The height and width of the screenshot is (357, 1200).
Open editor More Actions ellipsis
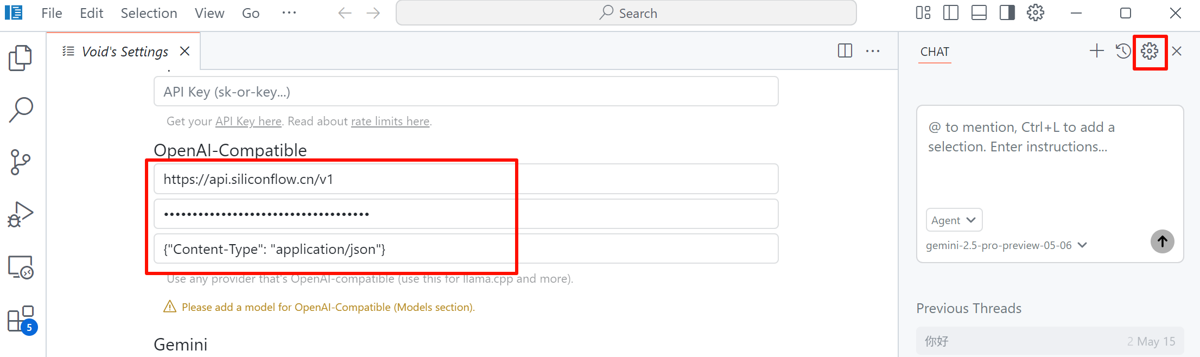tap(873, 51)
